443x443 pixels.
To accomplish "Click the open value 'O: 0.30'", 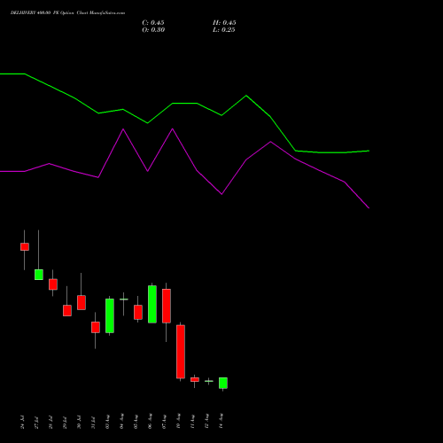I will coord(153,30).
